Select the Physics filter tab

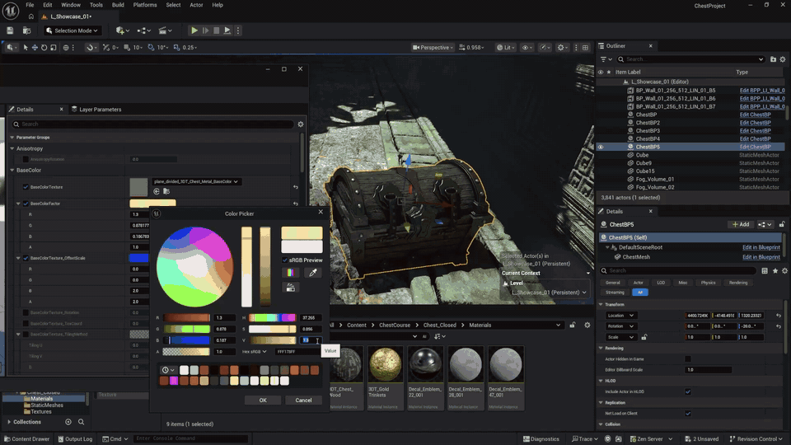click(x=708, y=283)
